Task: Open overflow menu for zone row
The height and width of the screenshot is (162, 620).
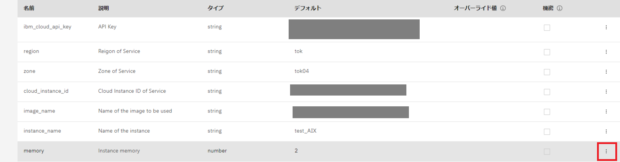Action: 606,72
